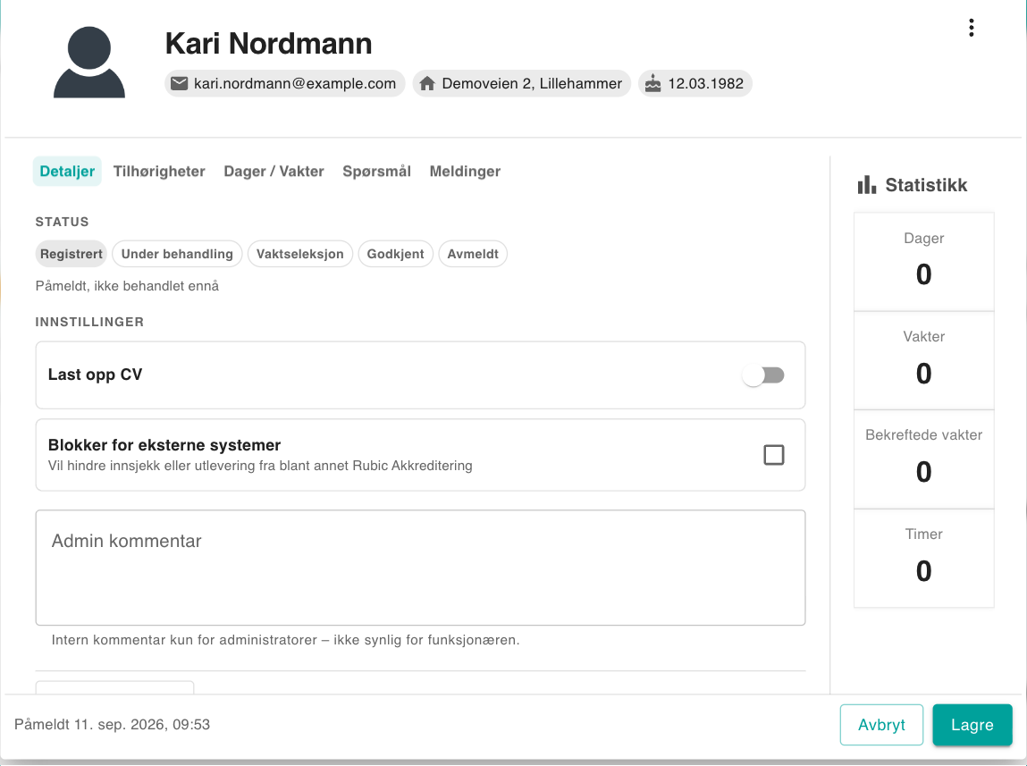The height and width of the screenshot is (766, 1027).
Task: Click the Timer statistics card
Action: (x=924, y=559)
